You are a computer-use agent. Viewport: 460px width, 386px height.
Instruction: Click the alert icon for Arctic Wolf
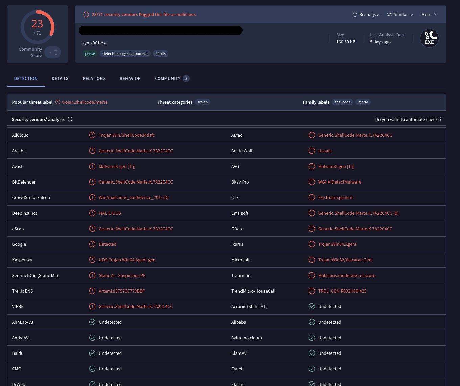click(312, 151)
